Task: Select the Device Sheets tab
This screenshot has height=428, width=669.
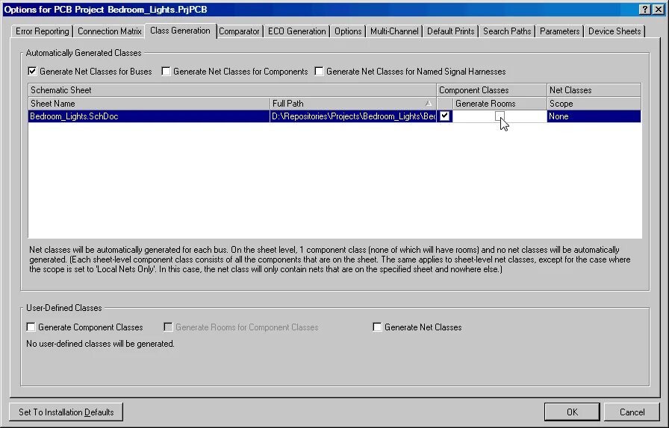Action: pos(614,31)
